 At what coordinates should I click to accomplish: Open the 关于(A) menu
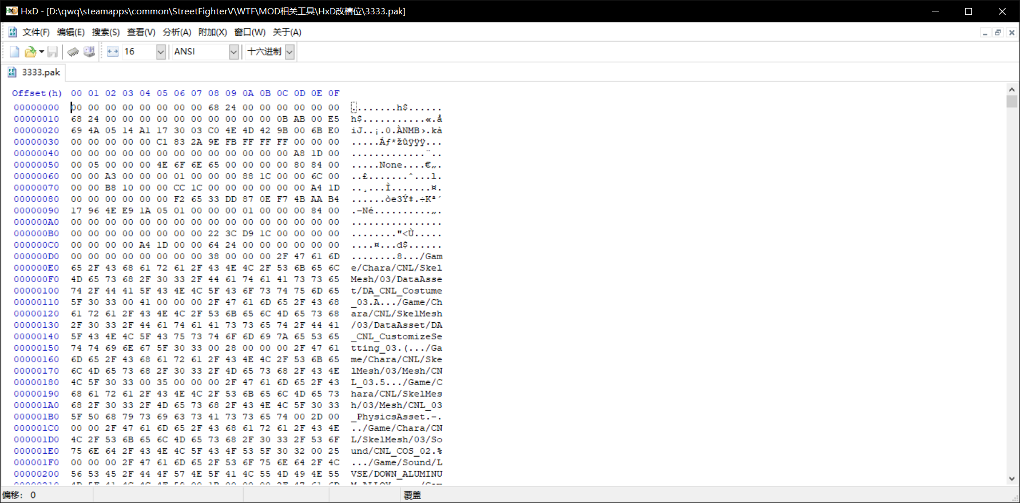(287, 32)
